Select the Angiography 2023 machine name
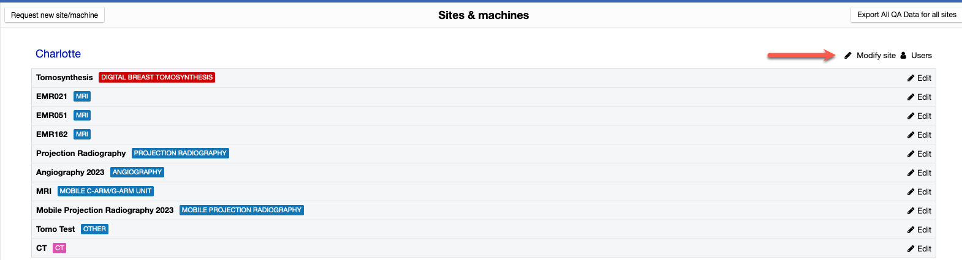962x260 pixels. pyautogui.click(x=70, y=173)
